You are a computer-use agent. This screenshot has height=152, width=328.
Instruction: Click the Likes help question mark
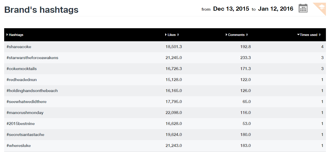coord(178,35)
